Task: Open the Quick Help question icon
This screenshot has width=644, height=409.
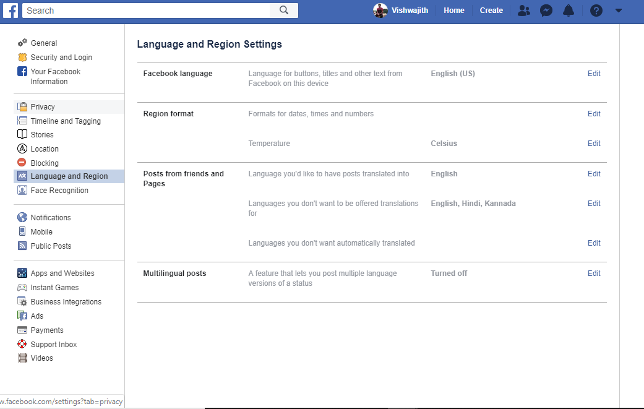Action: pyautogui.click(x=596, y=11)
